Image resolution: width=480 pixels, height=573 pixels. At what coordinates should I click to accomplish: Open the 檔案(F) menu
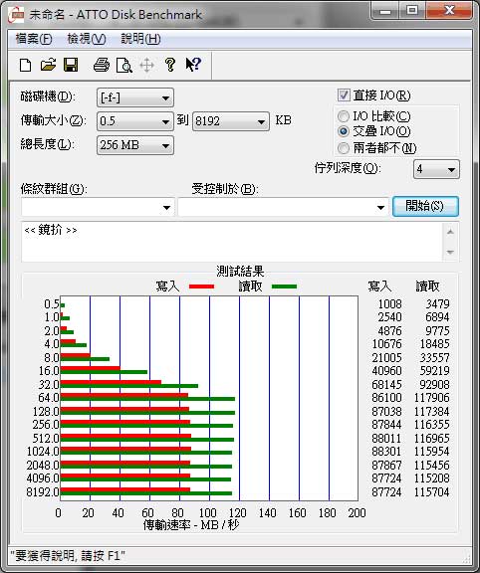click(x=34, y=39)
